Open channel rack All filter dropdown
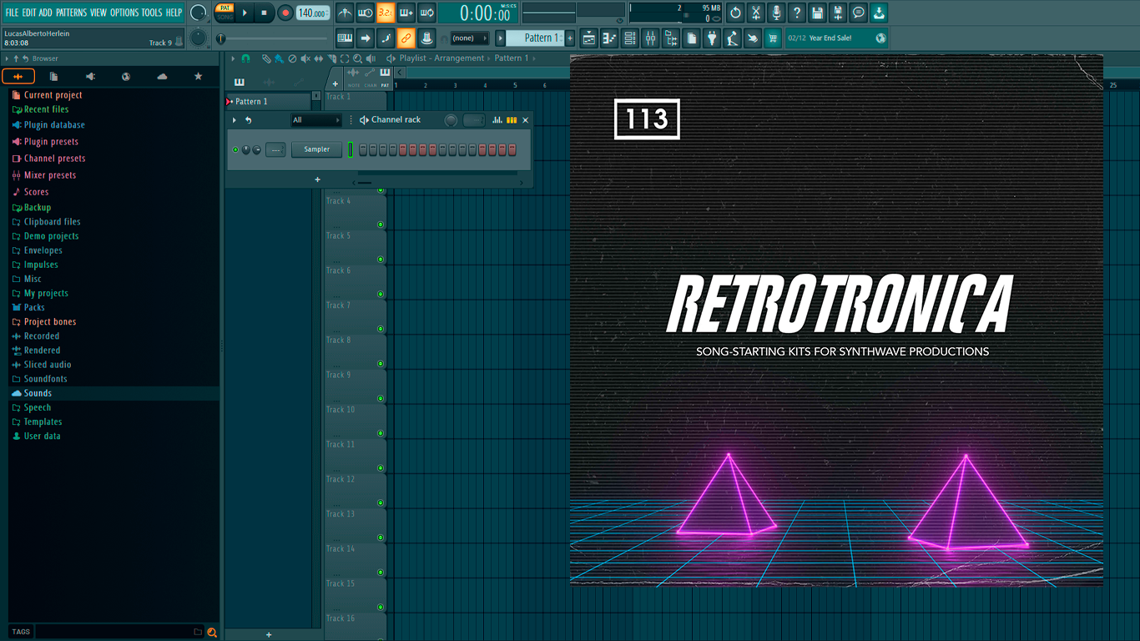Viewport: 1140px width, 641px height. pos(316,120)
